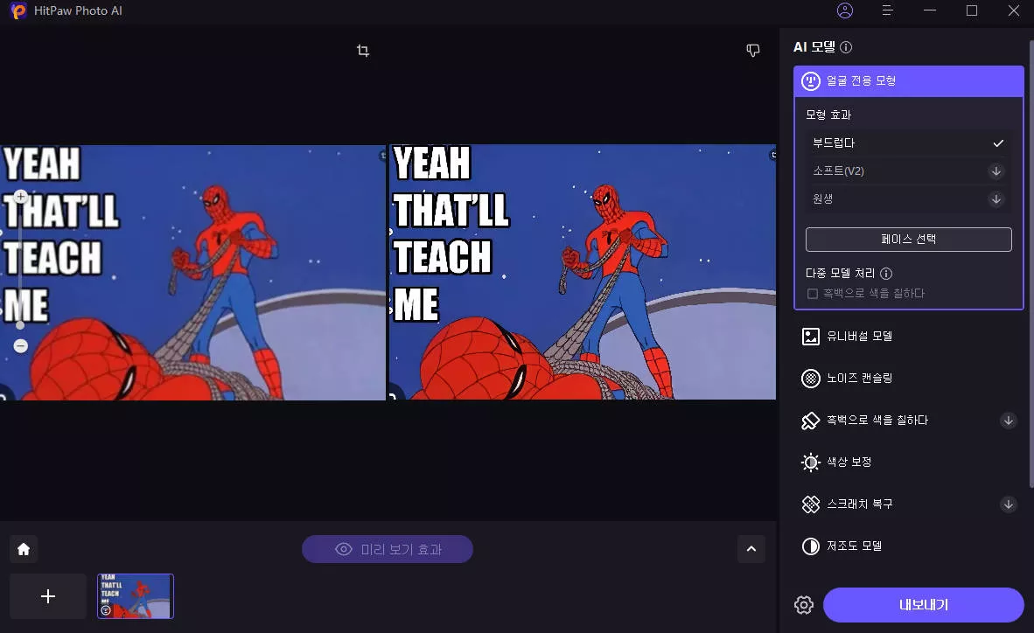
Task: Open the user account profile icon
Action: 844,10
